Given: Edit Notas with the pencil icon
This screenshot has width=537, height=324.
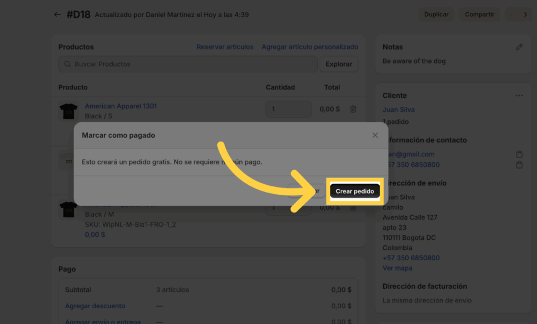Looking at the screenshot, I should pyautogui.click(x=519, y=47).
